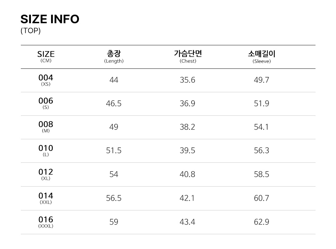
Task: Click the 010 (L) size row label
Action: pyautogui.click(x=46, y=150)
